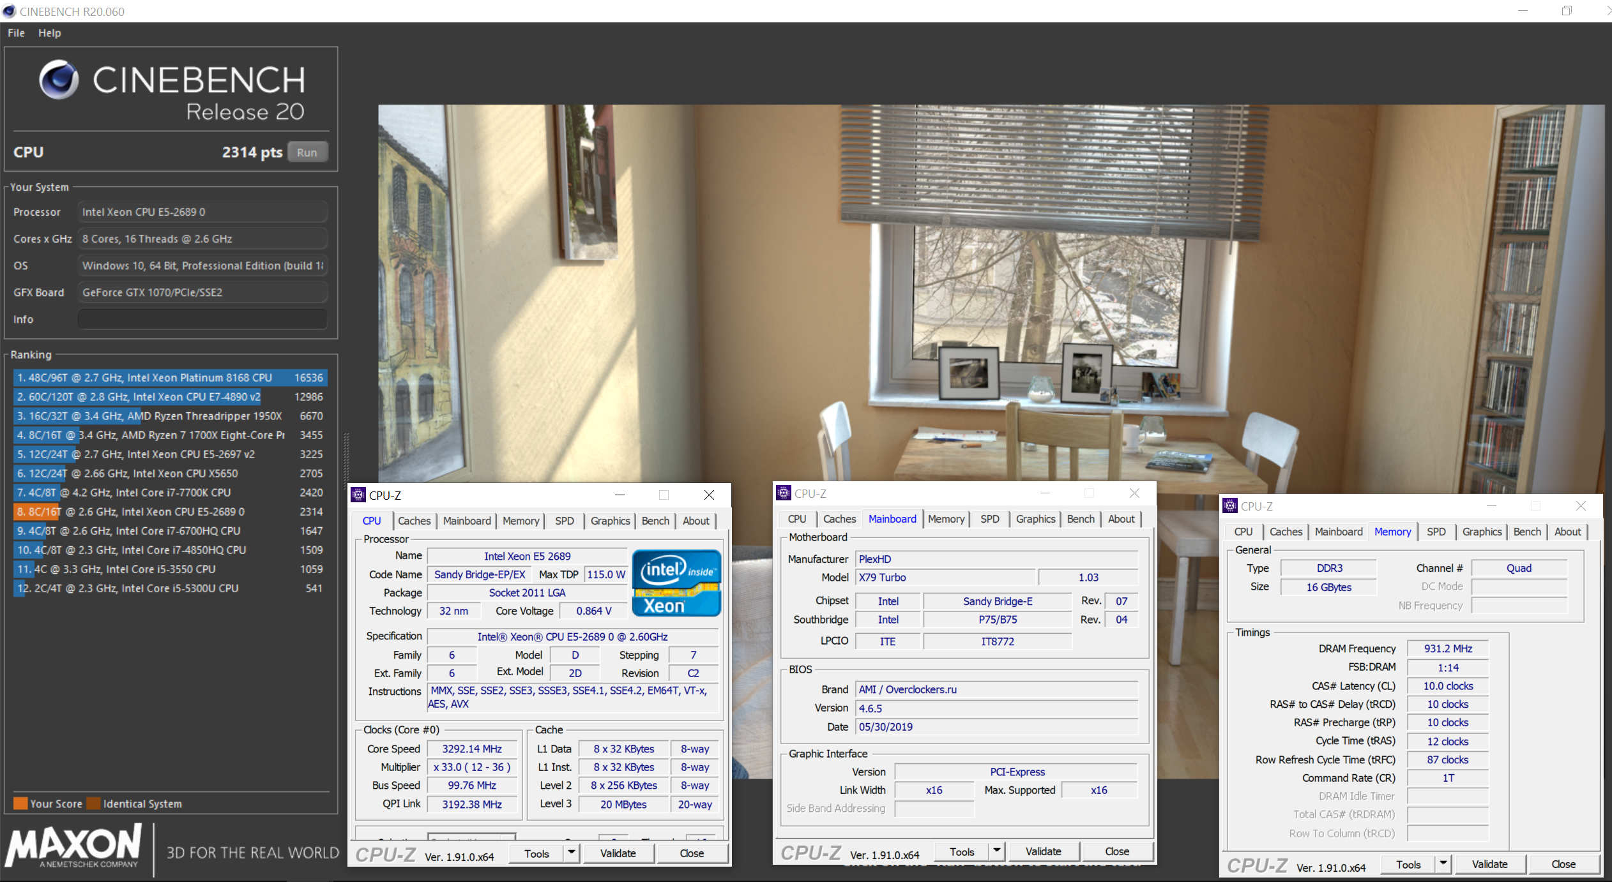The width and height of the screenshot is (1612, 882).
Task: Open the File menu
Action: [x=16, y=33]
